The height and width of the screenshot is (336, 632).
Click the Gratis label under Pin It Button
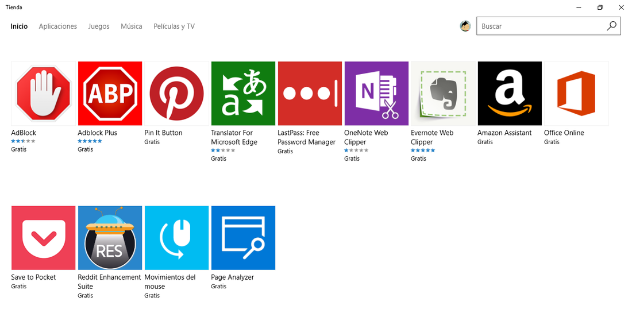coord(152,142)
